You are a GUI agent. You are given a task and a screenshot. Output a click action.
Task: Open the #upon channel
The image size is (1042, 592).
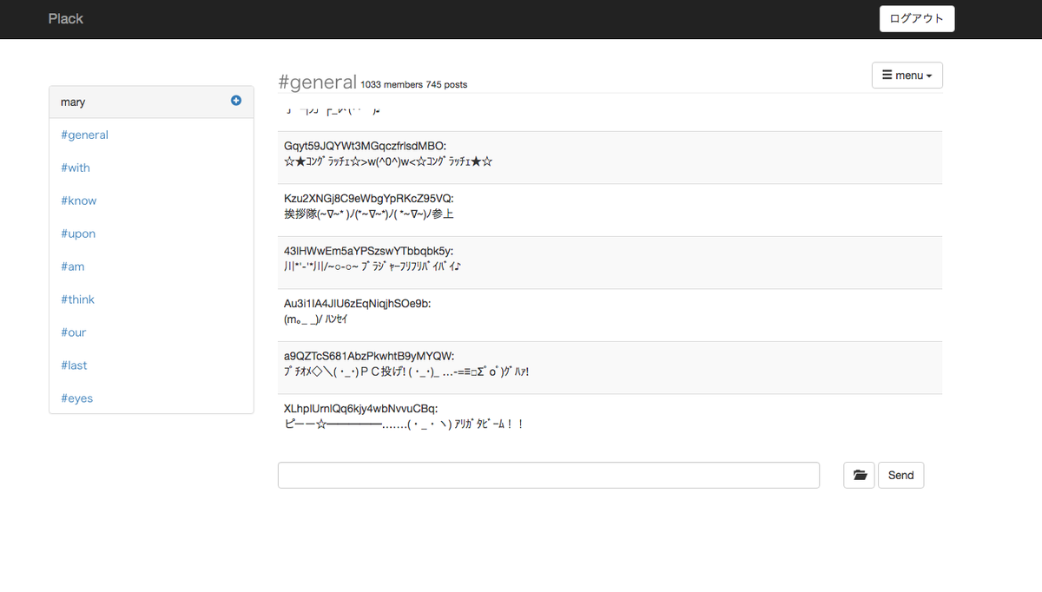pyautogui.click(x=78, y=234)
